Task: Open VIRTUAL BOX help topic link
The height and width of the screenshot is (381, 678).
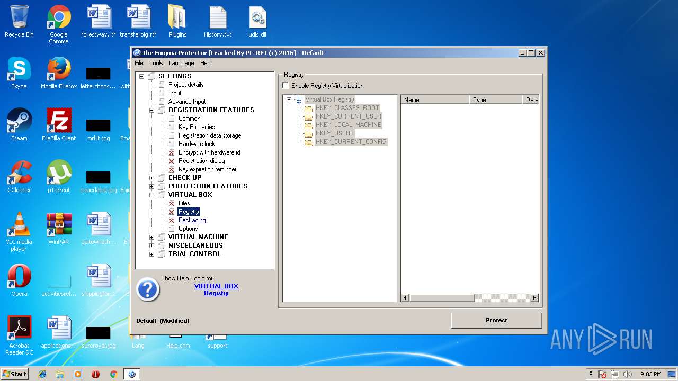Action: click(x=216, y=286)
